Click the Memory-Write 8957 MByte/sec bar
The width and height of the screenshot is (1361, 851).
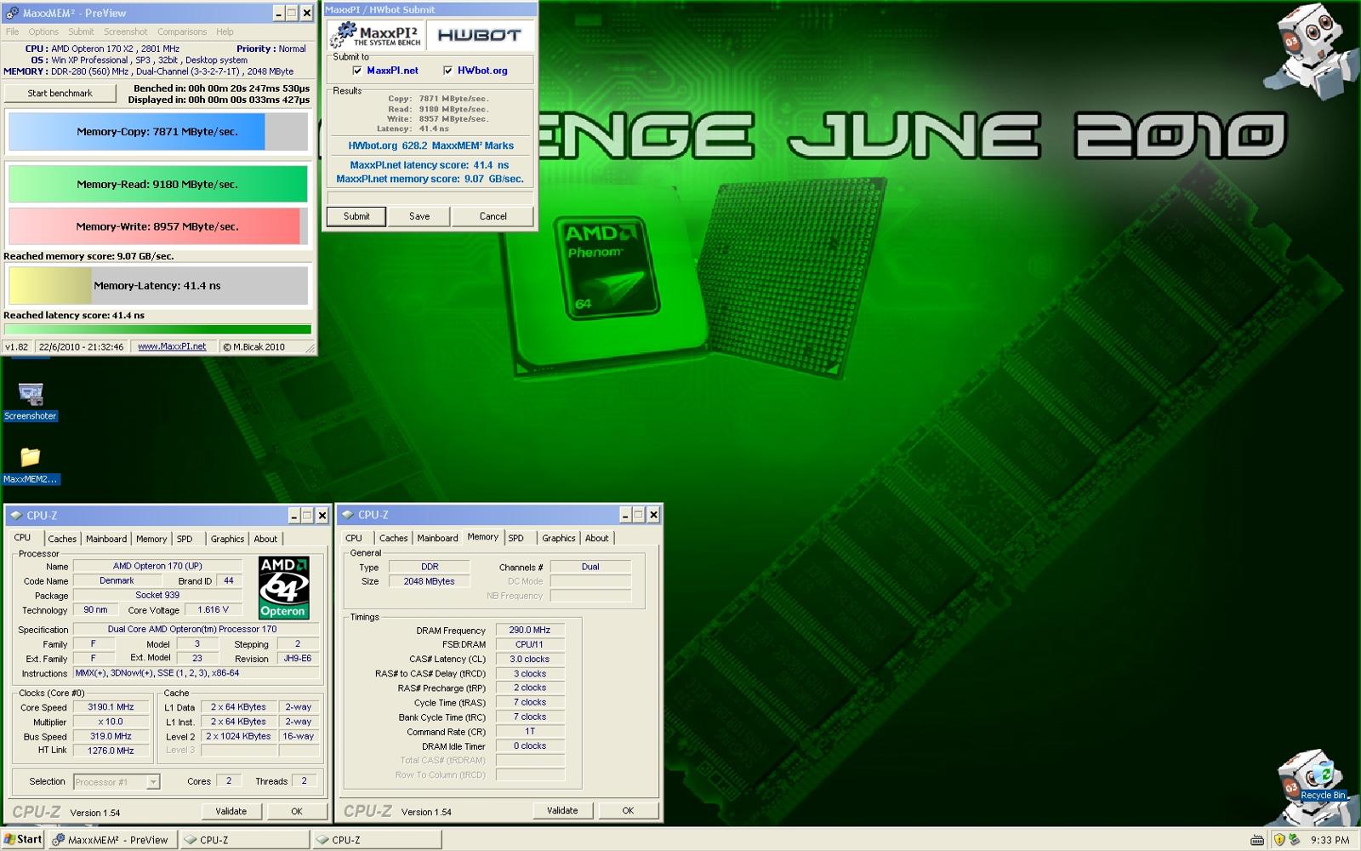tap(158, 226)
